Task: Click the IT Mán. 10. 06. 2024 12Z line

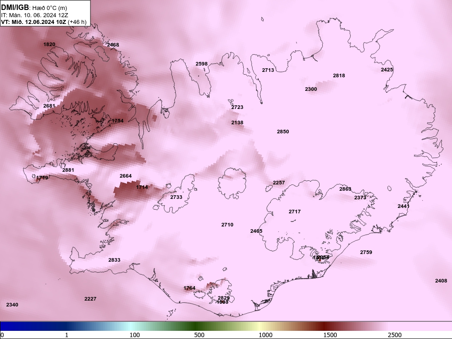Action: pos(35,15)
